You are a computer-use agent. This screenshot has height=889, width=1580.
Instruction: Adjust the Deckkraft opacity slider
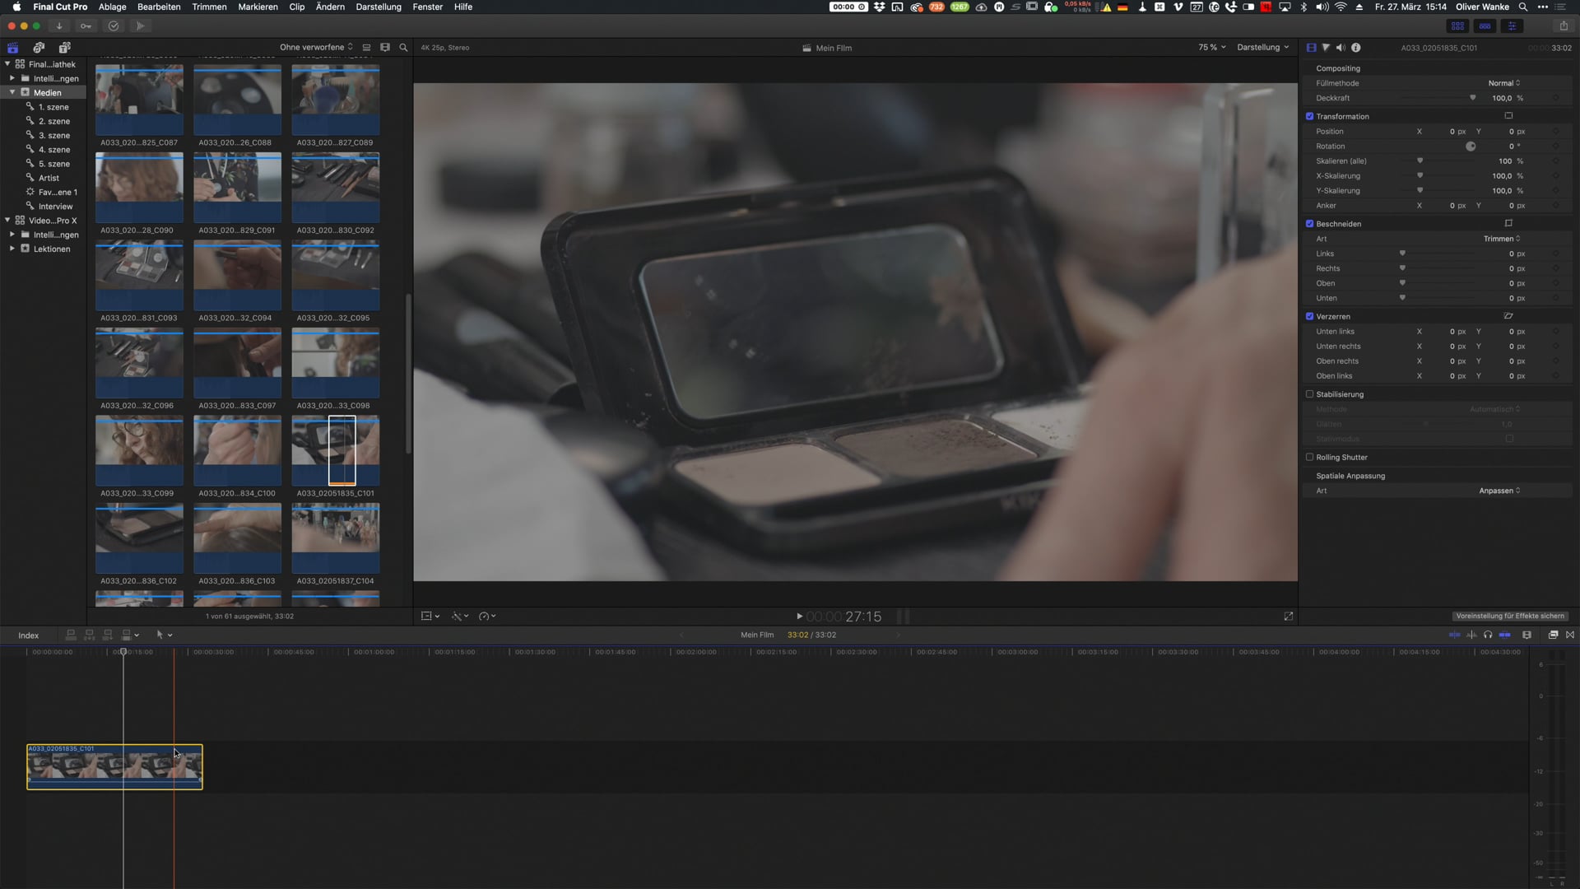[x=1472, y=98]
